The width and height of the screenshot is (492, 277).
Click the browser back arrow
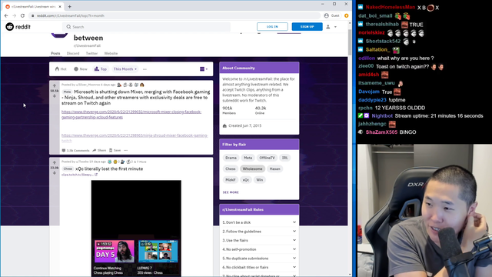6,15
